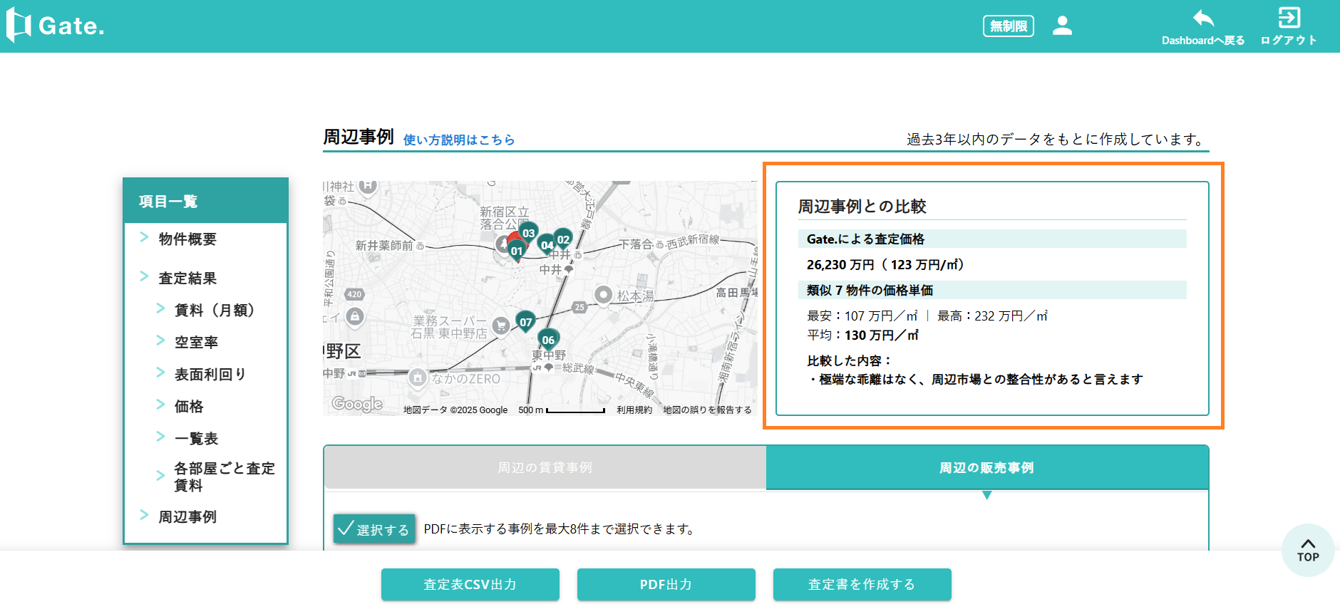
Task: Click 査定書を作成する button
Action: tap(862, 585)
